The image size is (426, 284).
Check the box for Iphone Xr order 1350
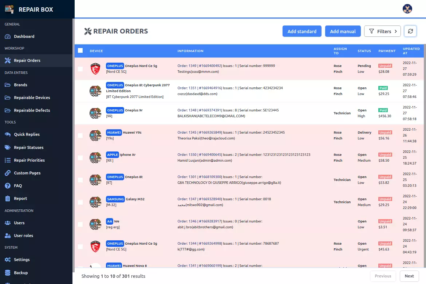point(80,158)
